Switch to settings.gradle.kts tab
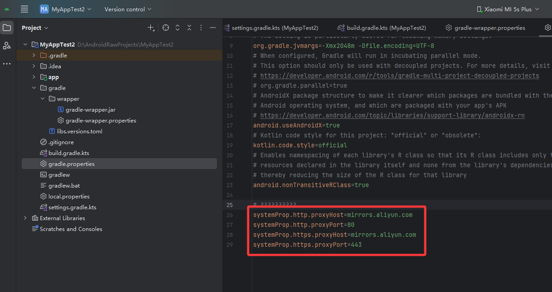 coord(272,28)
